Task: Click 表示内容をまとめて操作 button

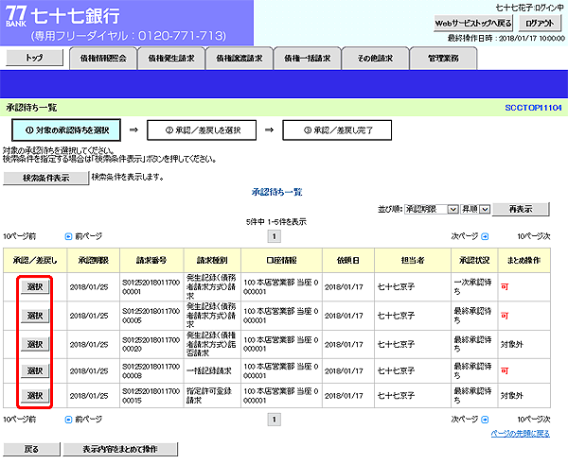Action: click(x=120, y=449)
